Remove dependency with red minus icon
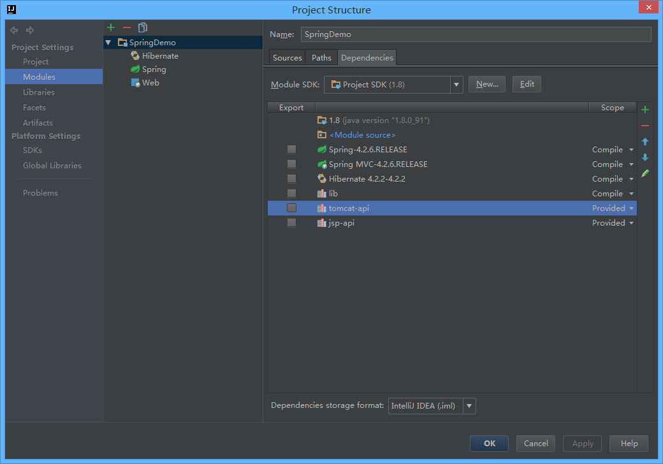 coord(645,126)
